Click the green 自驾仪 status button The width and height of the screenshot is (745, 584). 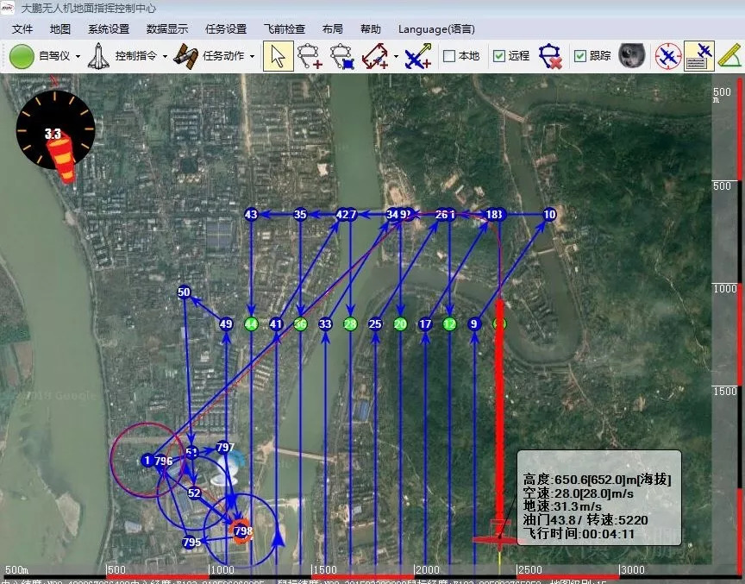(22, 56)
